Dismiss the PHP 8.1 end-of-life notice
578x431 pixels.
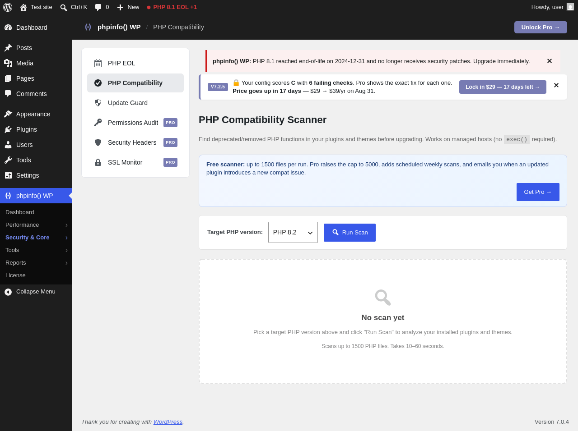(x=550, y=61)
